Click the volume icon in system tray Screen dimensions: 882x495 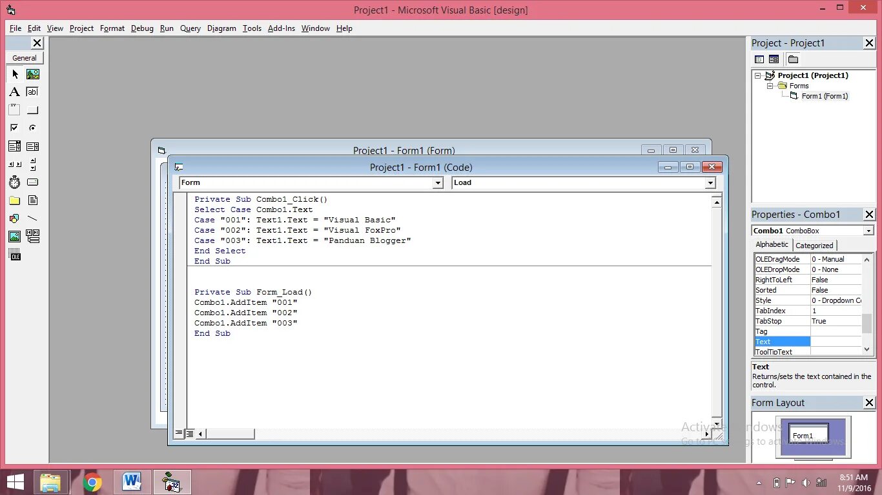[x=806, y=482]
